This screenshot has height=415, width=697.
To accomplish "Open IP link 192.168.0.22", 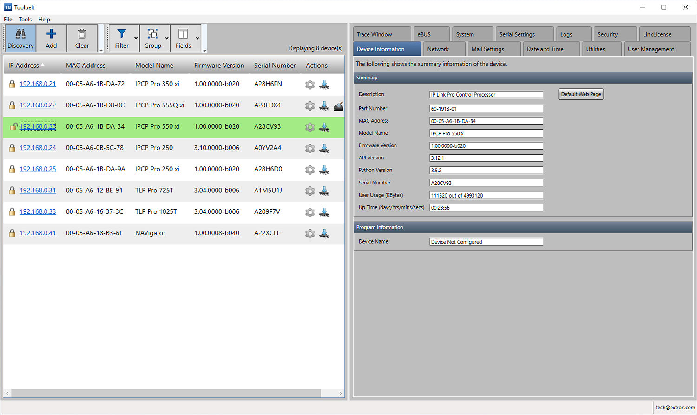I will click(x=38, y=105).
